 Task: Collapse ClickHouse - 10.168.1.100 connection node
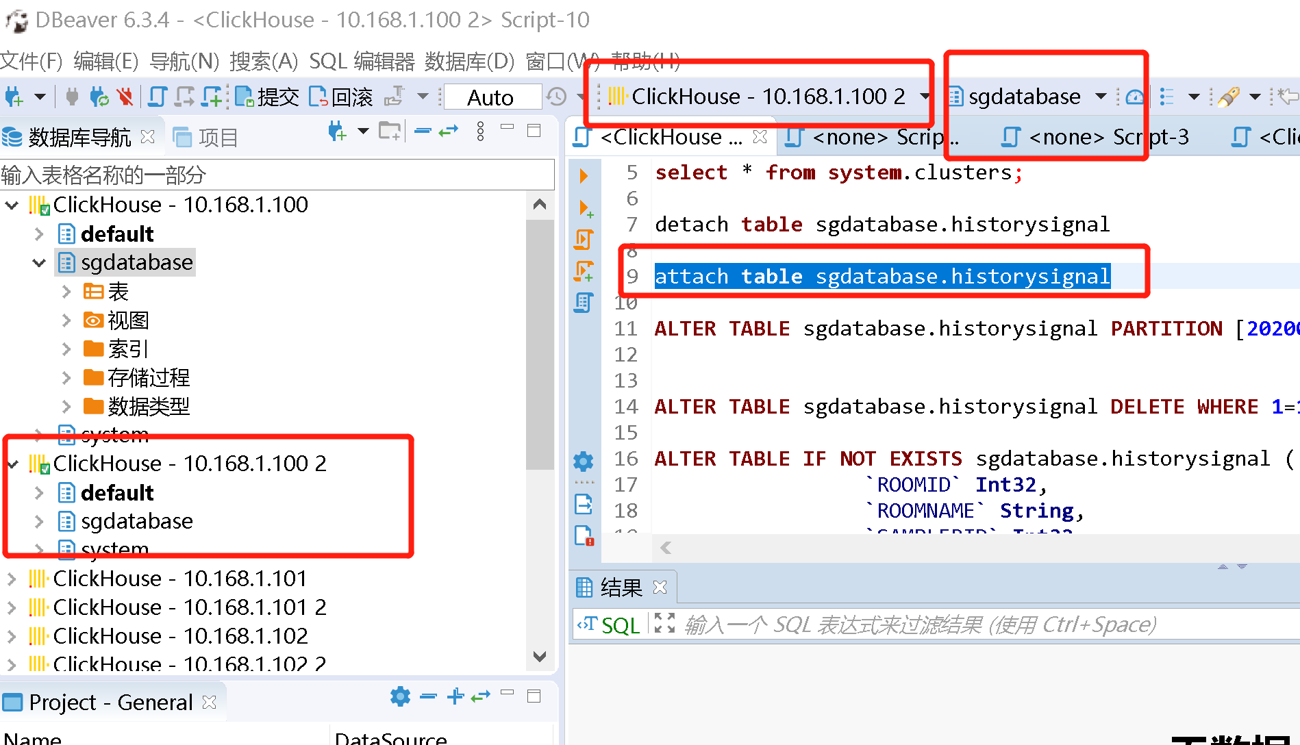tap(12, 205)
